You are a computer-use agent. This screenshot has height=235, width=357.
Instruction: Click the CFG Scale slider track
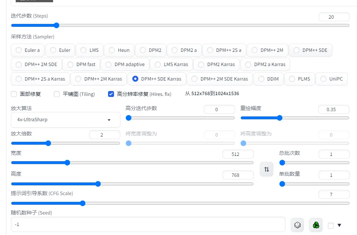click(x=180, y=203)
